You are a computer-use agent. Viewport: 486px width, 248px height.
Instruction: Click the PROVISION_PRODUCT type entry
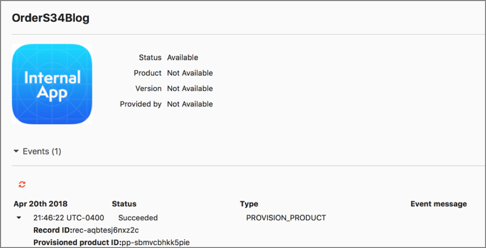(x=286, y=218)
